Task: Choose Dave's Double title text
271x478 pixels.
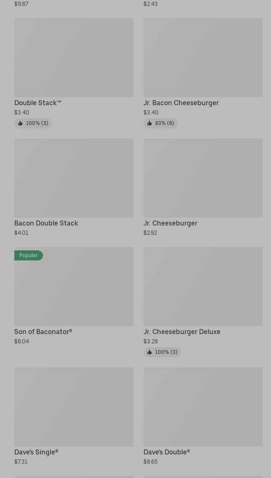Action: (166, 452)
